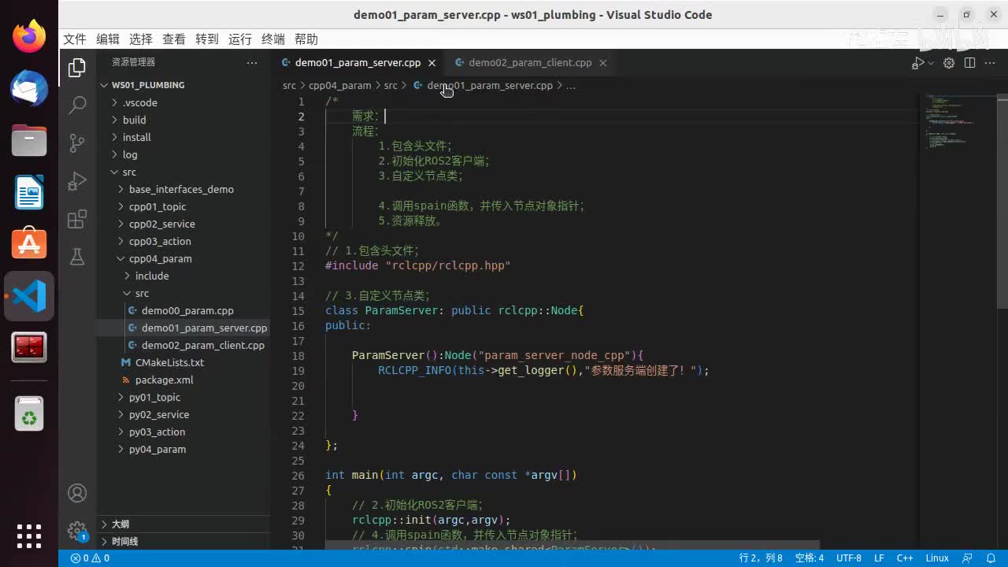This screenshot has height=567, width=1008.
Task: Open run options dropdown arrow
Action: coord(931,63)
